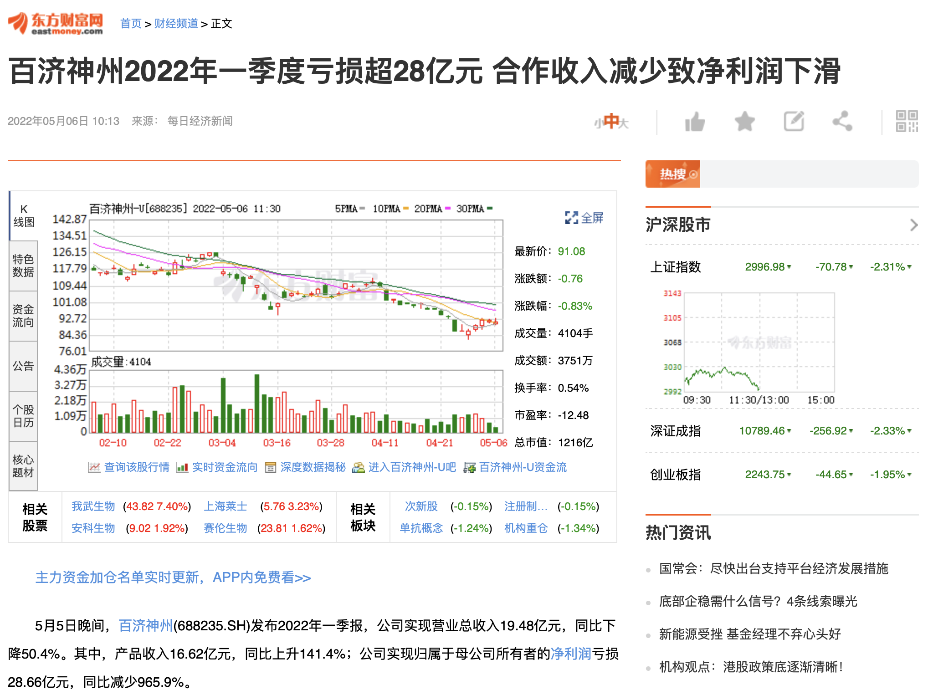Open 我武生物 stock link
This screenshot has width=933, height=695.
coord(93,506)
